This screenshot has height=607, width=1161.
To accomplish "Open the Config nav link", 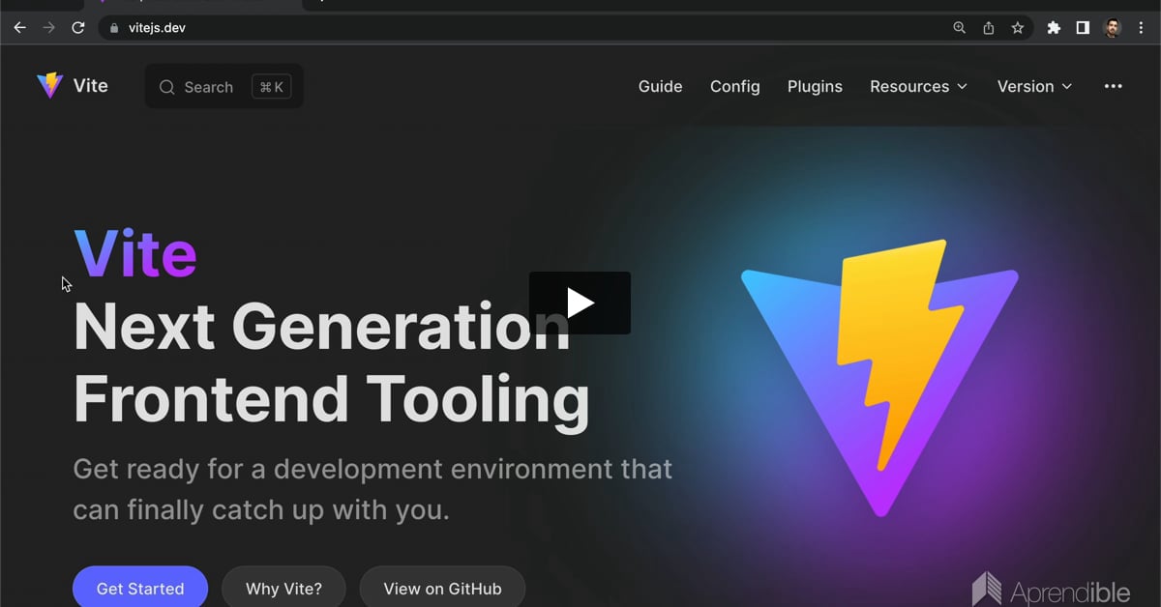I will pyautogui.click(x=735, y=86).
